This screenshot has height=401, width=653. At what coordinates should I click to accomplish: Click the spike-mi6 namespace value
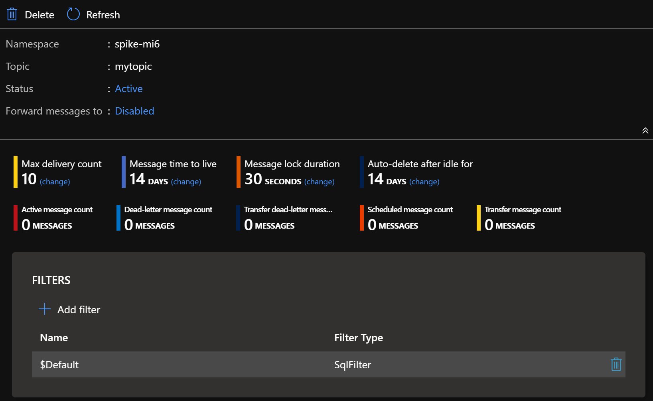click(x=137, y=44)
